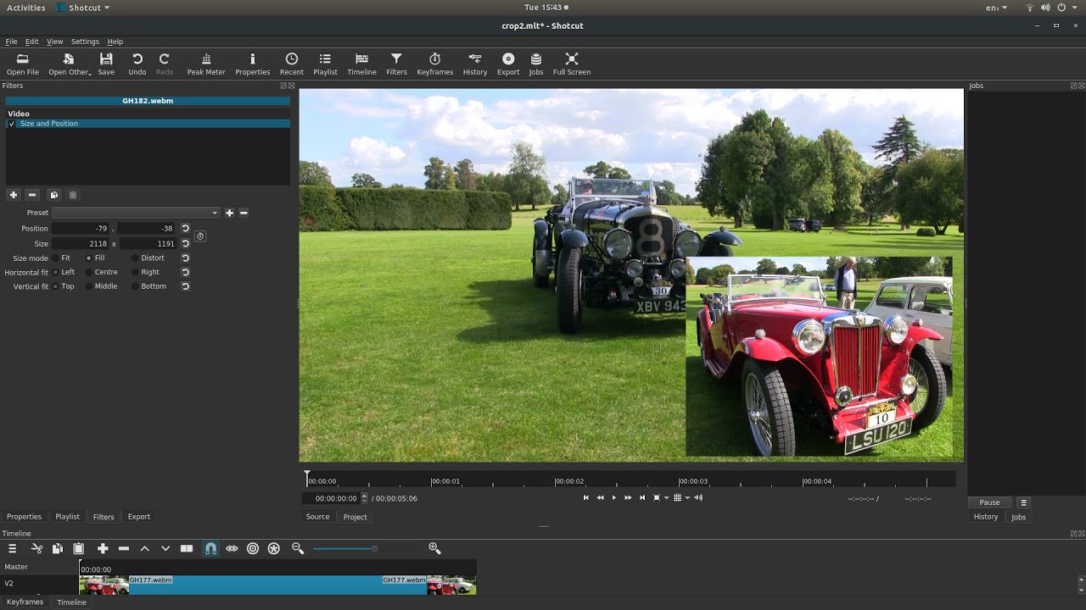The height and width of the screenshot is (610, 1086).
Task: Open the Peak Meter panel
Action: tap(205, 64)
